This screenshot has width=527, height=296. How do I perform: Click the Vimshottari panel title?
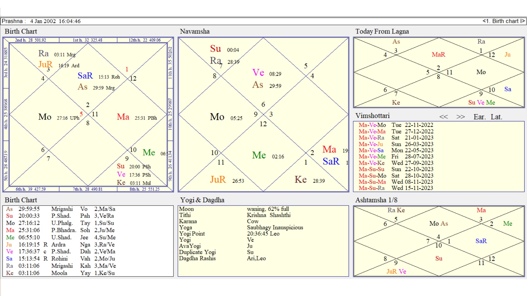click(x=372, y=116)
